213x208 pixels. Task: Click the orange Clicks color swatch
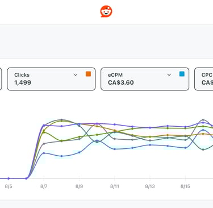coord(88,74)
